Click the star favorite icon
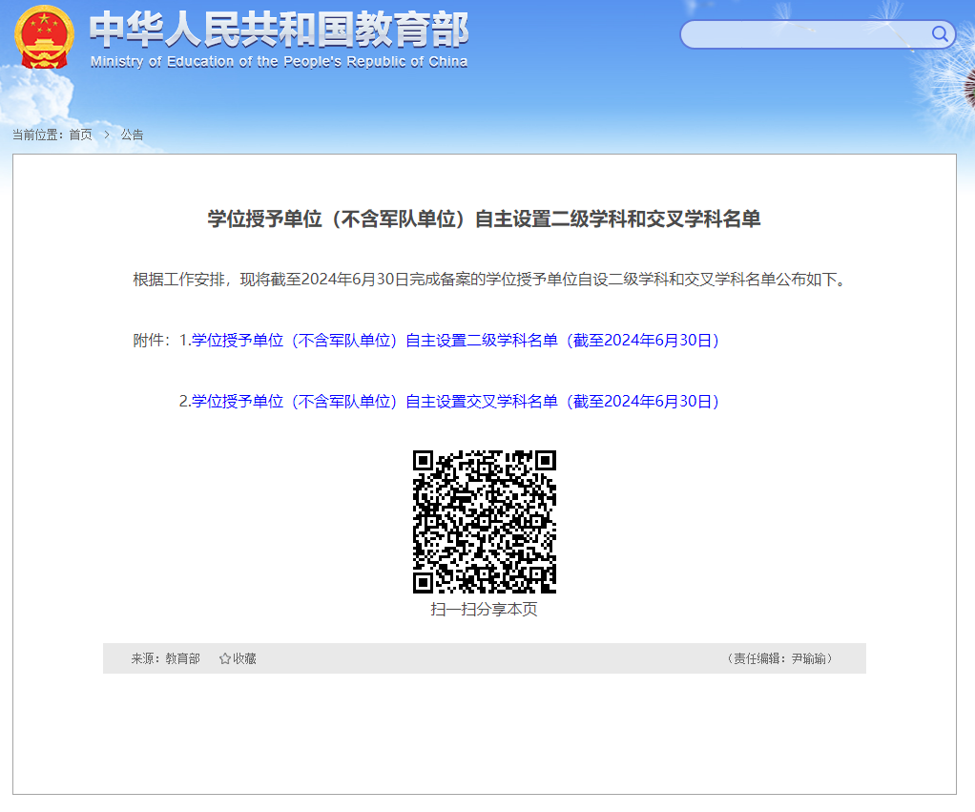This screenshot has height=812, width=975. (225, 658)
